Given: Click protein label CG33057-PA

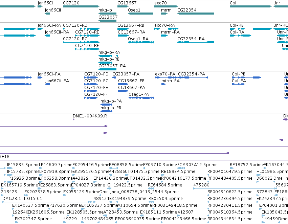Looking at the screenshot, I should (126, 74).
